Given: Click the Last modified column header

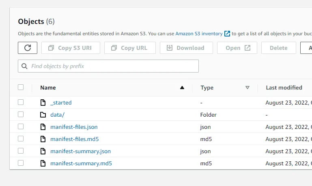Looking at the screenshot, I should pos(284,88).
